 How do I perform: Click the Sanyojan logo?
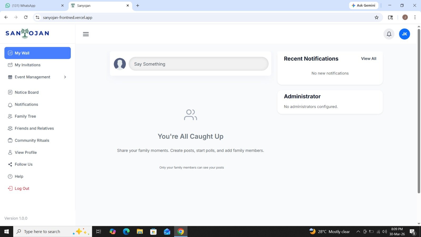pyautogui.click(x=27, y=33)
